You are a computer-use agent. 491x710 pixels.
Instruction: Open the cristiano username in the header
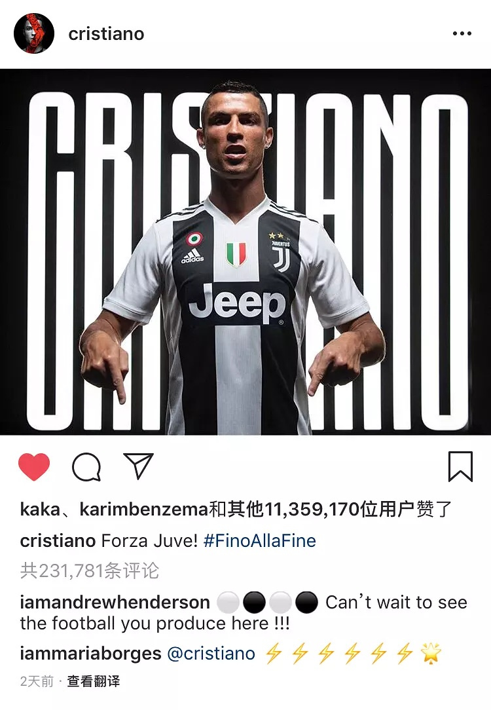(x=106, y=34)
